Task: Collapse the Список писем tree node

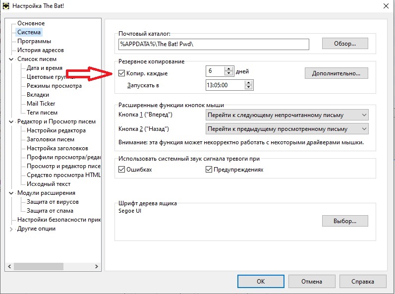Action: pyautogui.click(x=11, y=59)
